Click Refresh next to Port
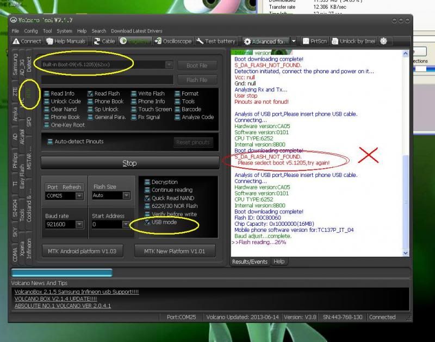 coord(72,187)
